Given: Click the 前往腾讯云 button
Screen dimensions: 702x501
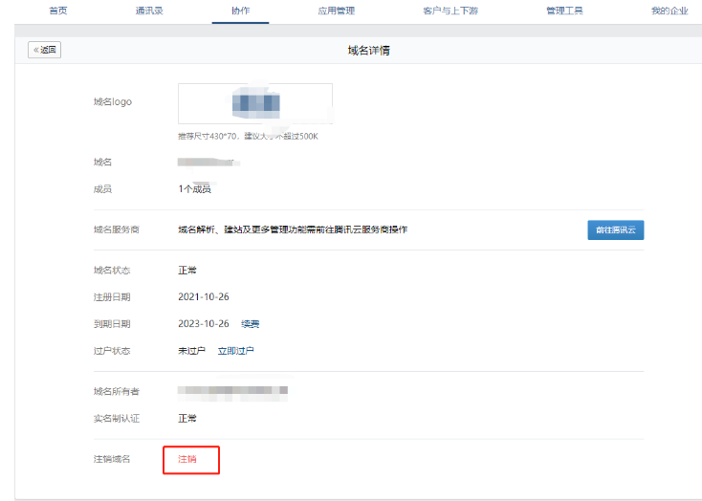Looking at the screenshot, I should point(615,229).
